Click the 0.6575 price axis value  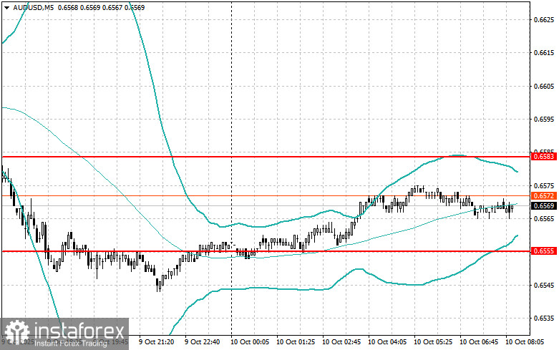[x=544, y=185]
